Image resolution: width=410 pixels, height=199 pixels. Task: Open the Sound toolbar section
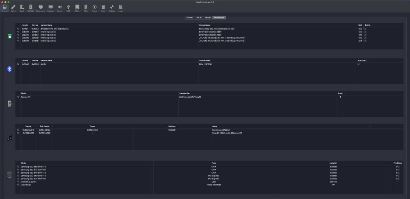coord(59,8)
